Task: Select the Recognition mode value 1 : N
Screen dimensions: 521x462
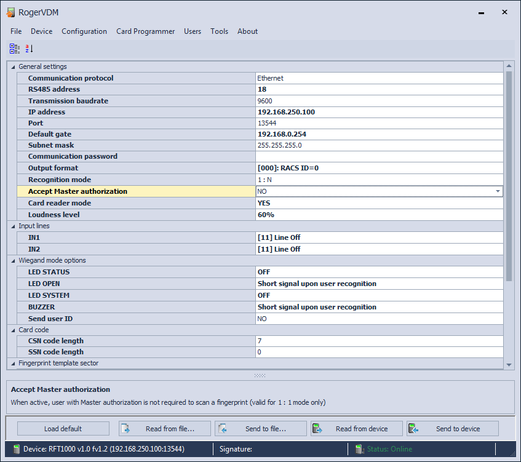Action: (x=380, y=180)
